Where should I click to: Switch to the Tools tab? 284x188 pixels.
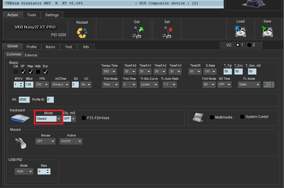point(32,15)
